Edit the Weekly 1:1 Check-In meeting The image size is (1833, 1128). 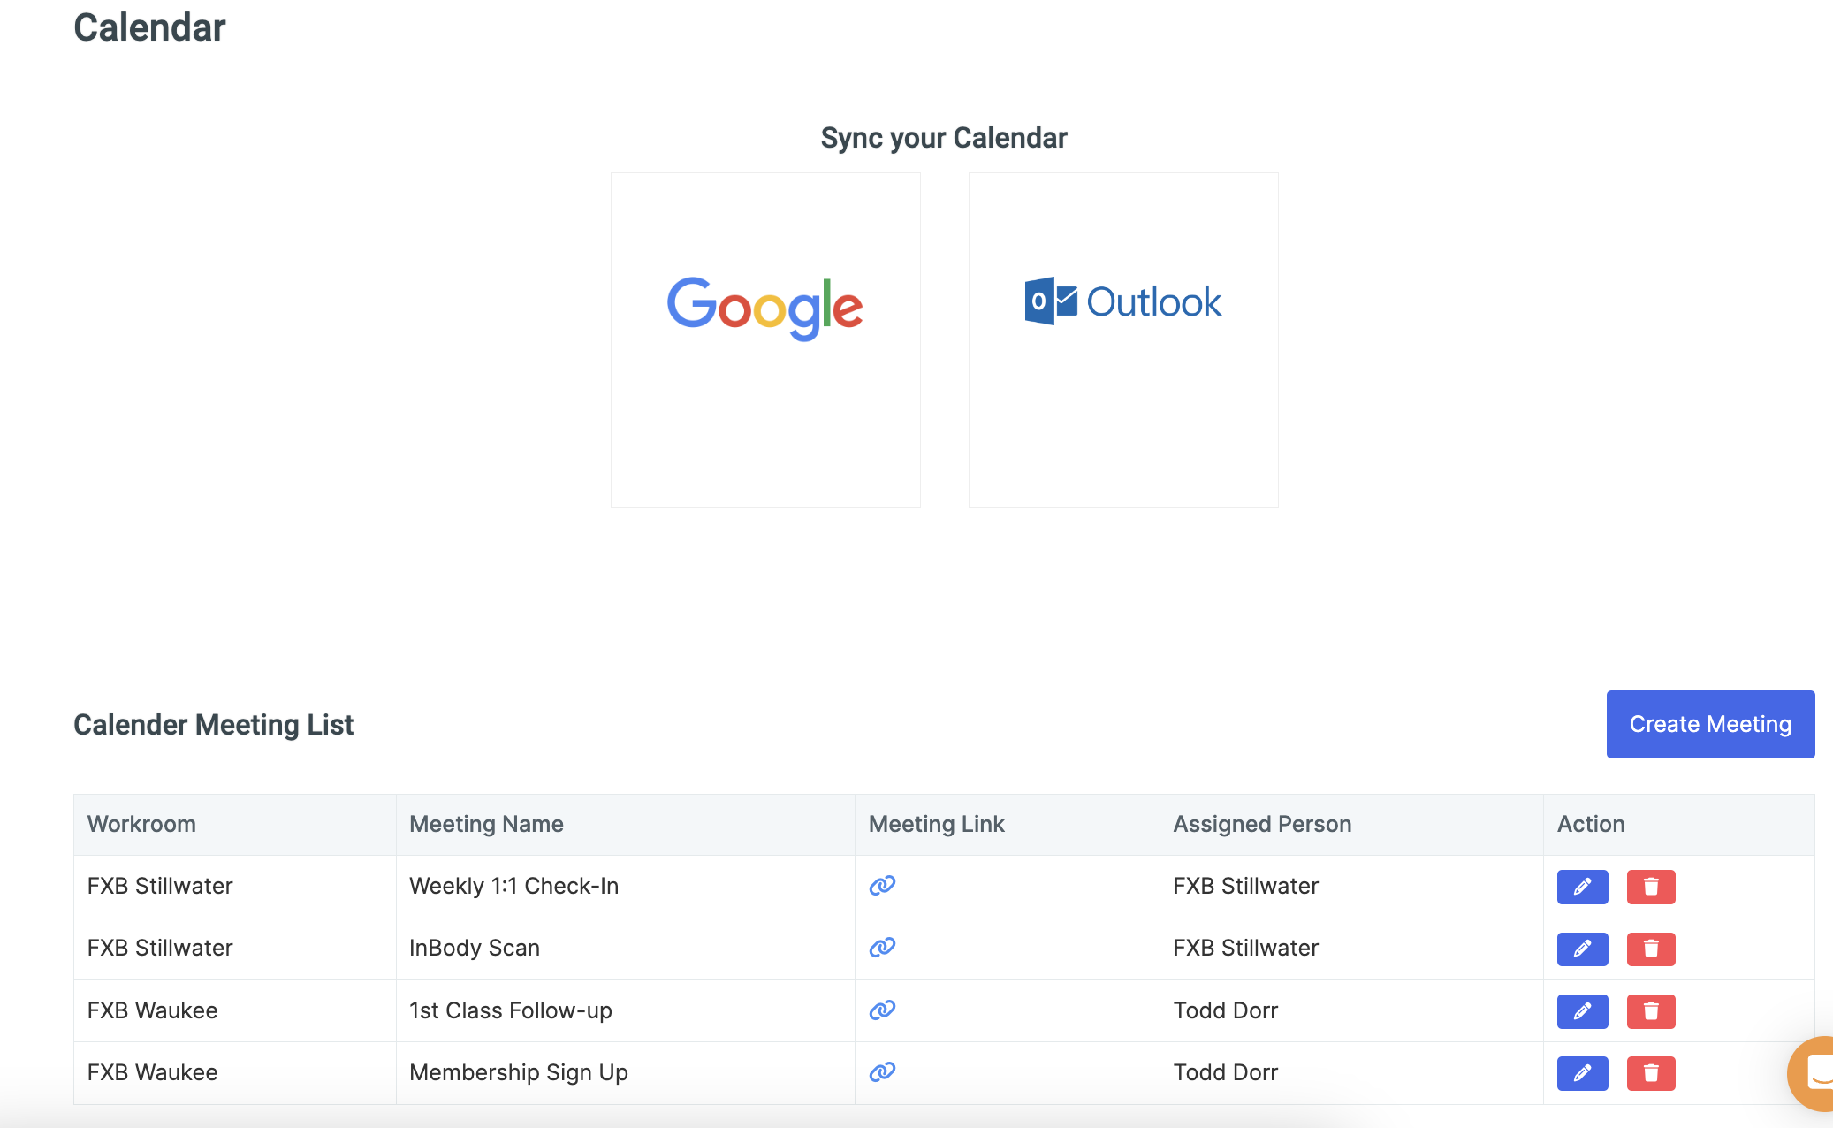(1582, 887)
